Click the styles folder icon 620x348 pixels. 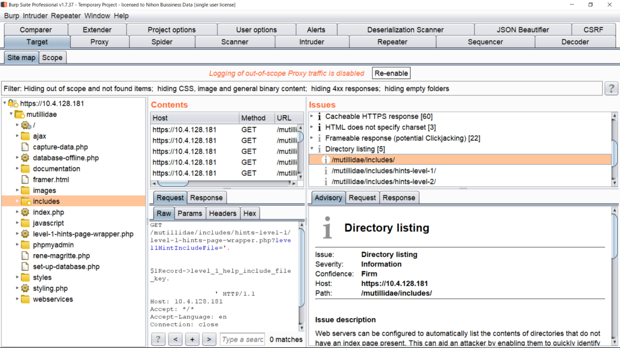tap(25, 277)
